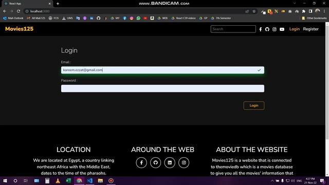Bookmark this page with star icon
The width and height of the screenshot is (329, 185).
(254, 11)
